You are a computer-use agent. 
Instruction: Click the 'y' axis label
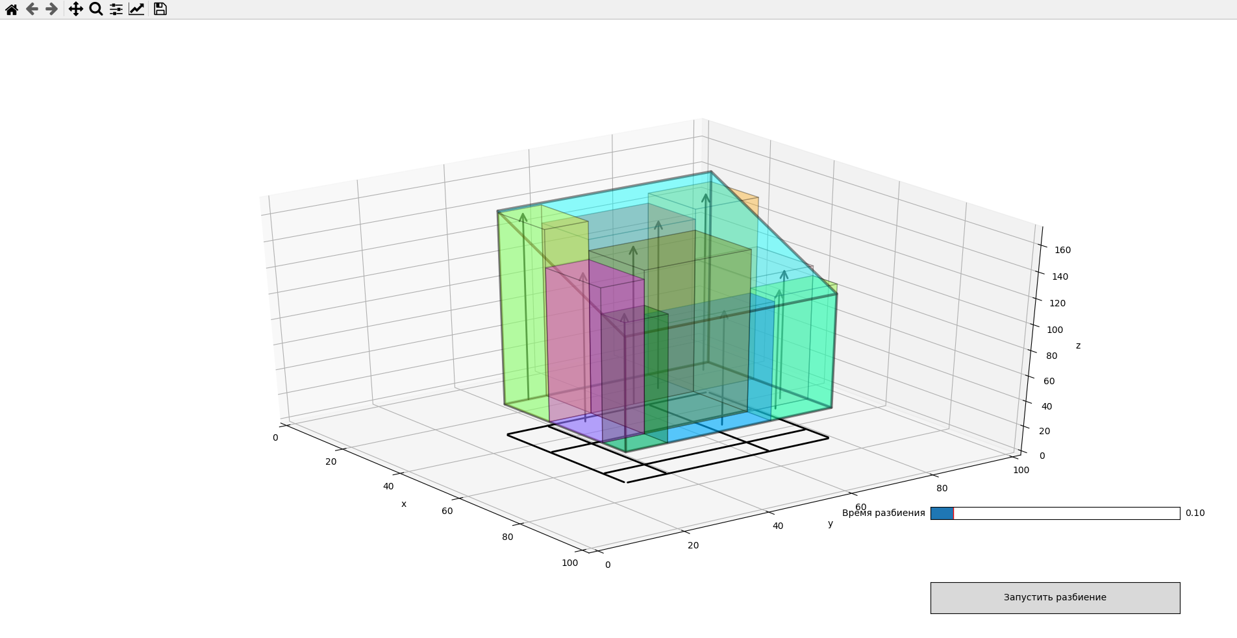point(832,525)
